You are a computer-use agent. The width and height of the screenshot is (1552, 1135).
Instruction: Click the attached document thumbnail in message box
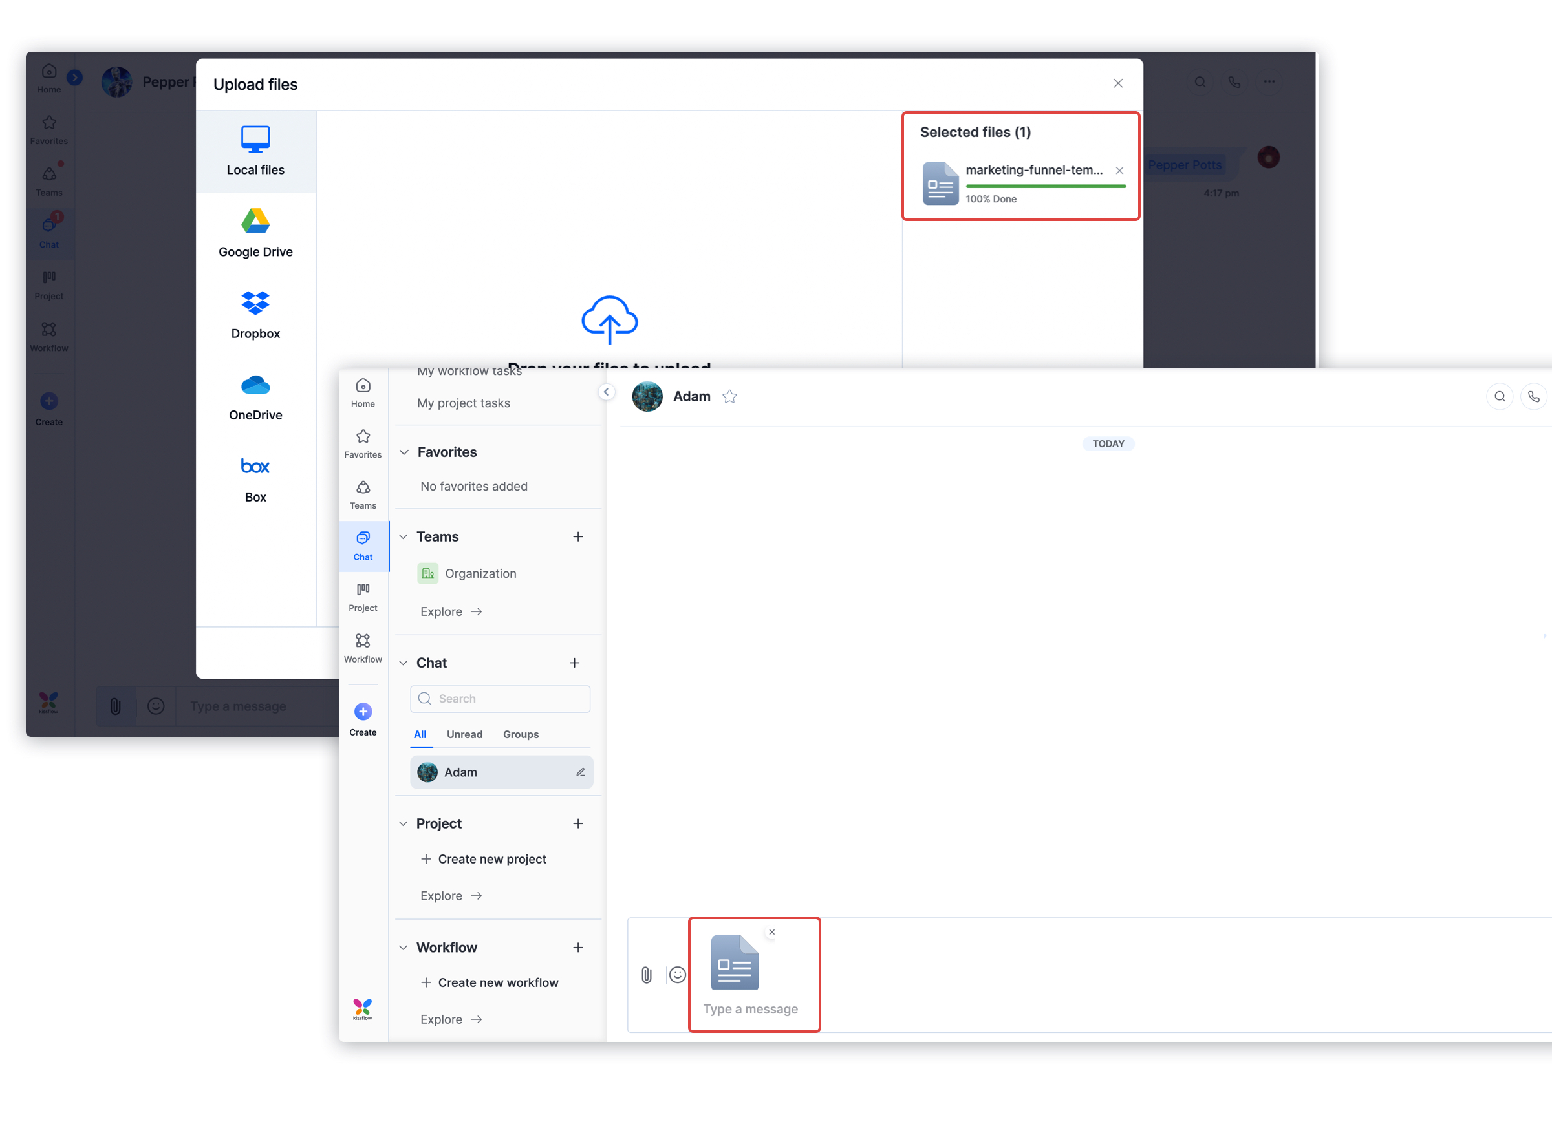pos(734,961)
